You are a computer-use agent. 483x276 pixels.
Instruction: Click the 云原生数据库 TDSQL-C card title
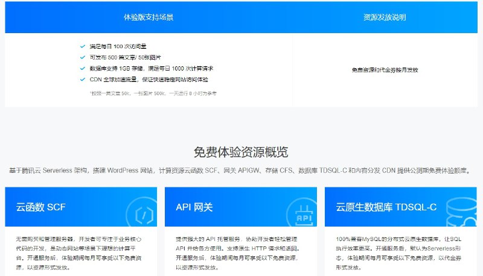click(386, 207)
